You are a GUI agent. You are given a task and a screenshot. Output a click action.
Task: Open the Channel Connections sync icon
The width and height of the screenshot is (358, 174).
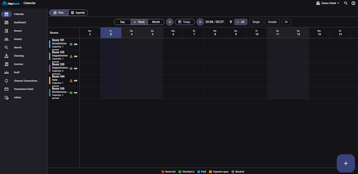click(6, 81)
